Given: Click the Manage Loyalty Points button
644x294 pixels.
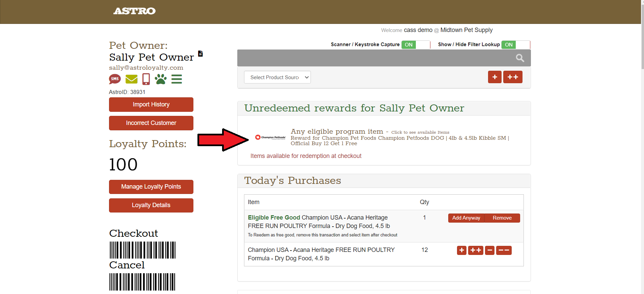Looking at the screenshot, I should [151, 187].
